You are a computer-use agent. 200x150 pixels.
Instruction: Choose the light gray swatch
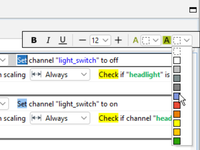point(177,69)
